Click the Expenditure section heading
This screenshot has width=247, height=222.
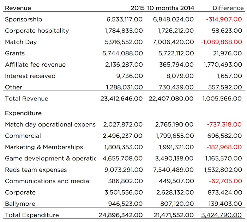pyautogui.click(x=23, y=113)
